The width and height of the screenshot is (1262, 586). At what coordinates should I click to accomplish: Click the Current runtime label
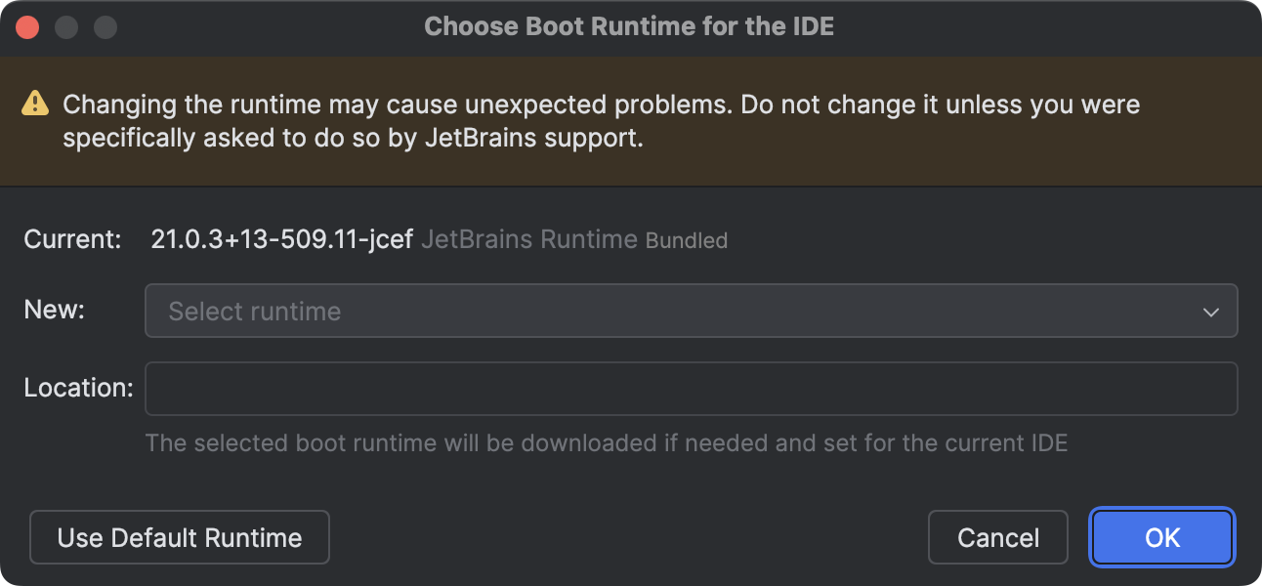tap(72, 238)
